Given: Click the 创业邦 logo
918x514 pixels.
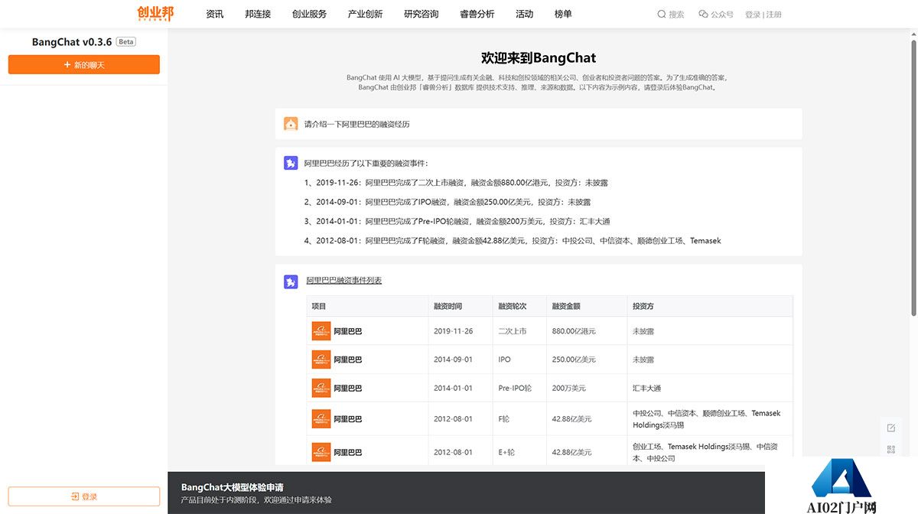Looking at the screenshot, I should pos(155,13).
